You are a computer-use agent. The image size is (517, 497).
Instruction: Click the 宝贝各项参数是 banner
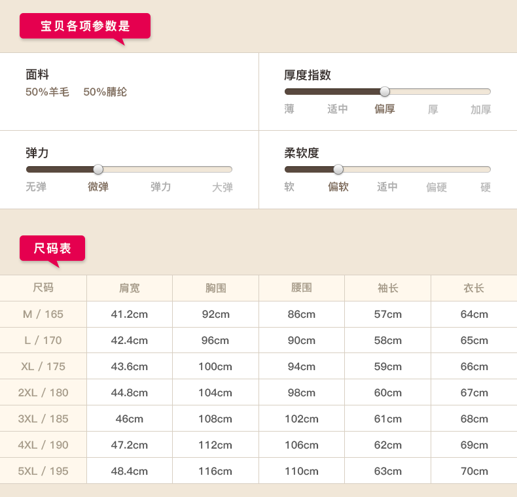[85, 26]
